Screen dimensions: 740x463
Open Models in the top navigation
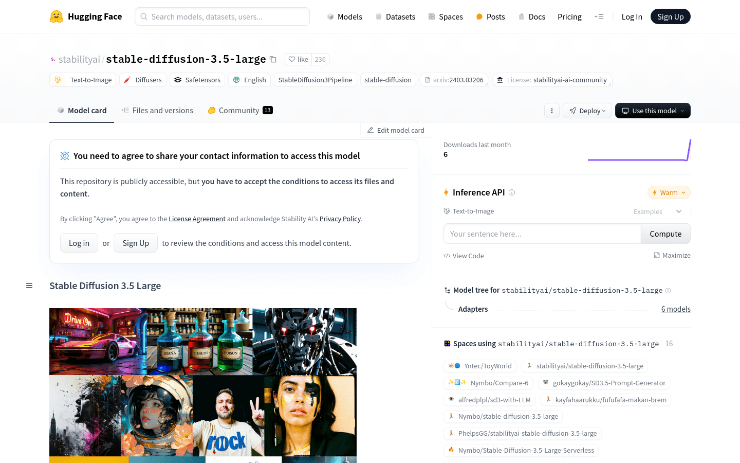(344, 16)
